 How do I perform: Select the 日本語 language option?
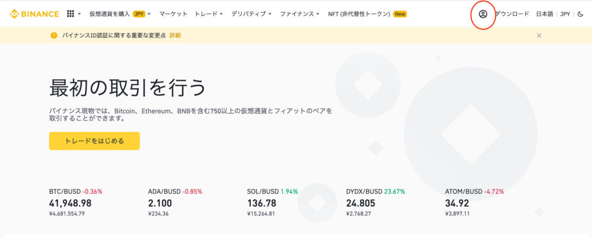point(545,14)
